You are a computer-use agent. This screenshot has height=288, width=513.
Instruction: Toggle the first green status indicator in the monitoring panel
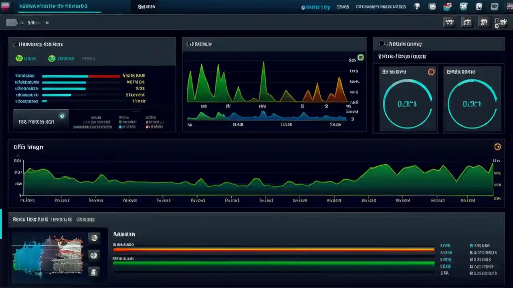pyautogui.click(x=19, y=58)
